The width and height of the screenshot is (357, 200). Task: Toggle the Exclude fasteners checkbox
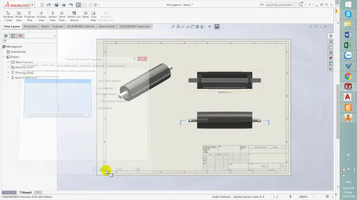(97, 94)
